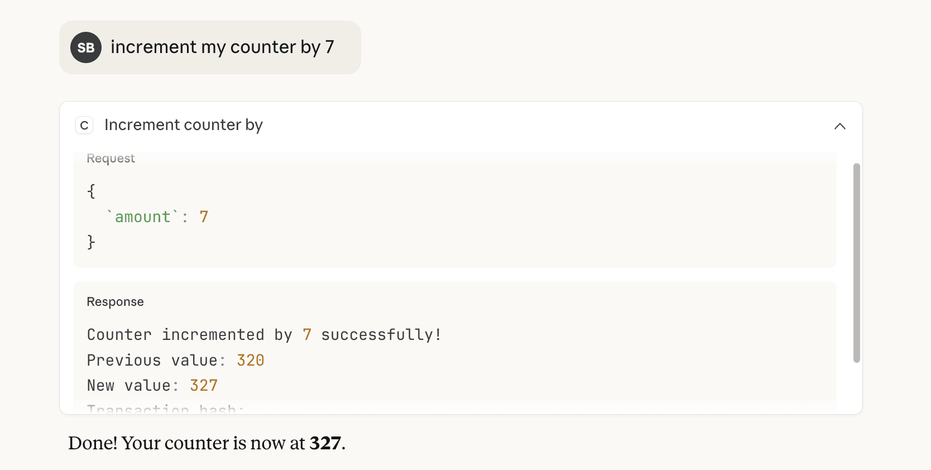Click the bold 327 in assistant reply
The width and height of the screenshot is (931, 470).
click(325, 443)
